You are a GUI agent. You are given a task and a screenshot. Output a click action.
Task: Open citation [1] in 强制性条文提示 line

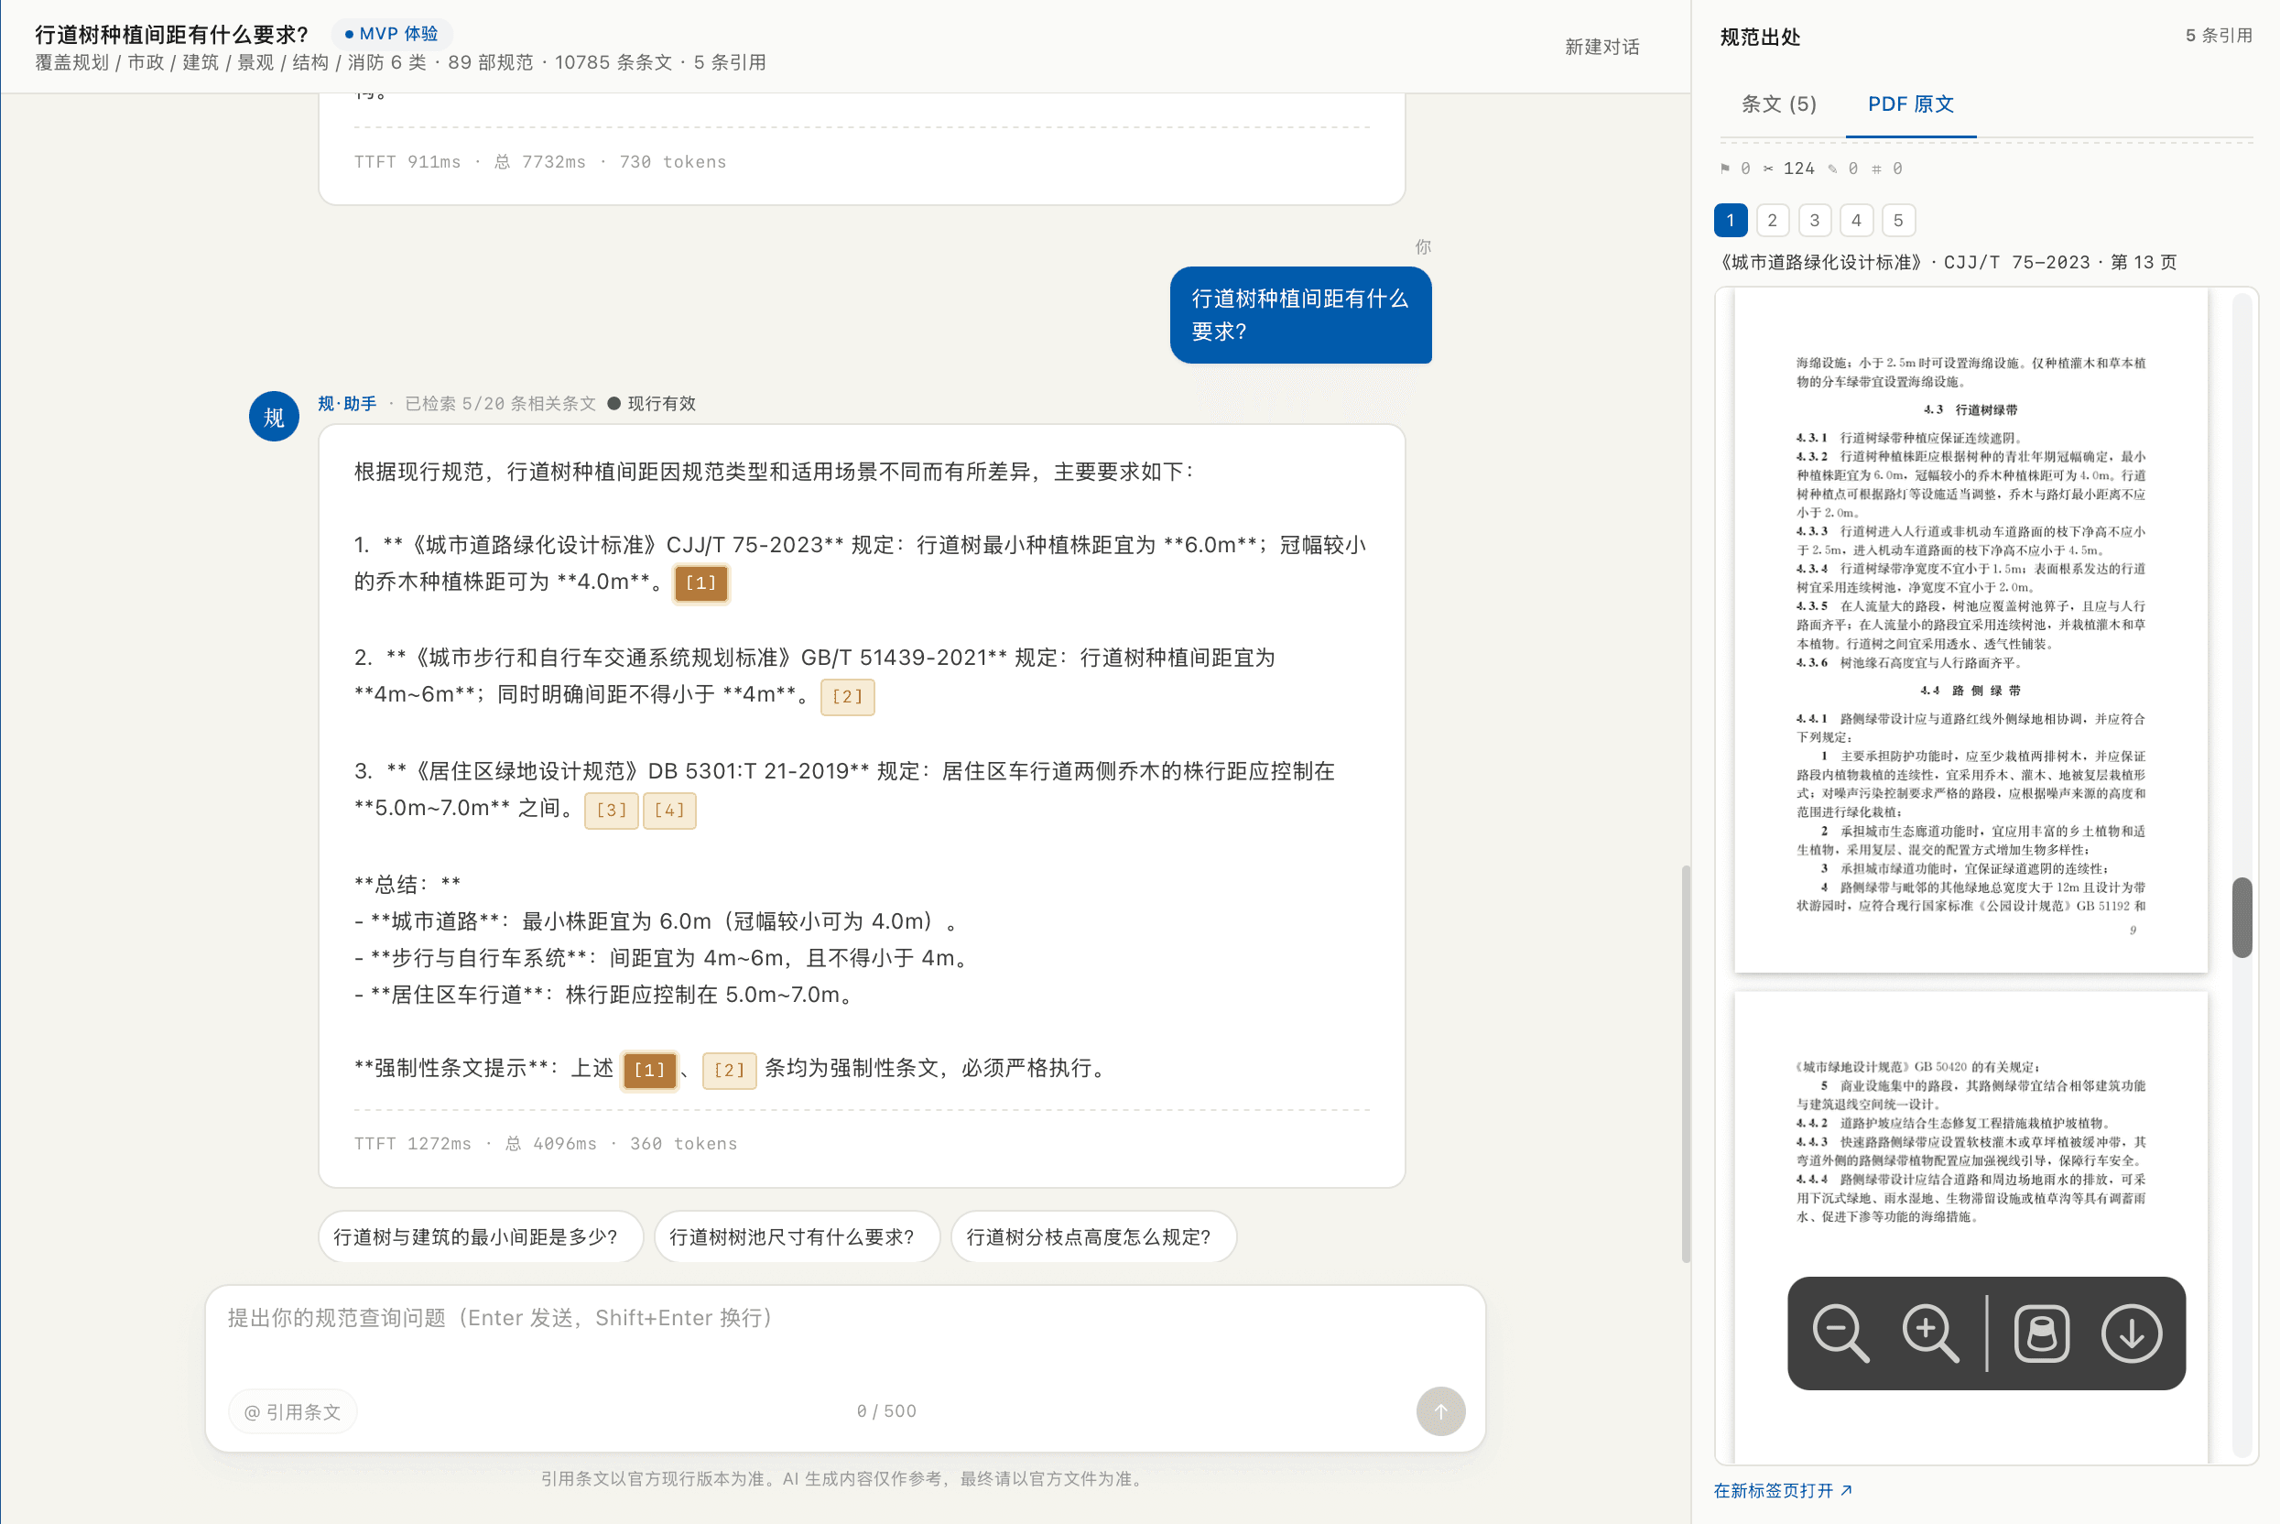[649, 1070]
